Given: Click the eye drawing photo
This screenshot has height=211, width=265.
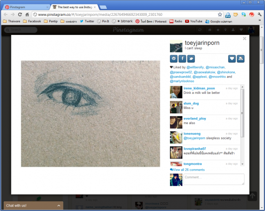Looking at the screenshot, I should tap(91, 114).
